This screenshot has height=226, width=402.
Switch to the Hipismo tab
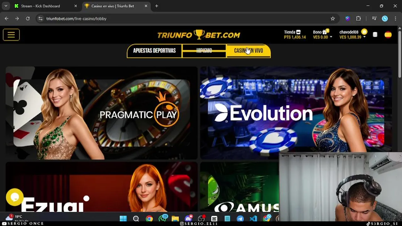coord(204,51)
